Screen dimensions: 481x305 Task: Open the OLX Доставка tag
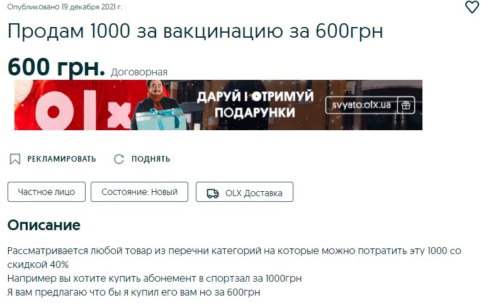tap(244, 192)
